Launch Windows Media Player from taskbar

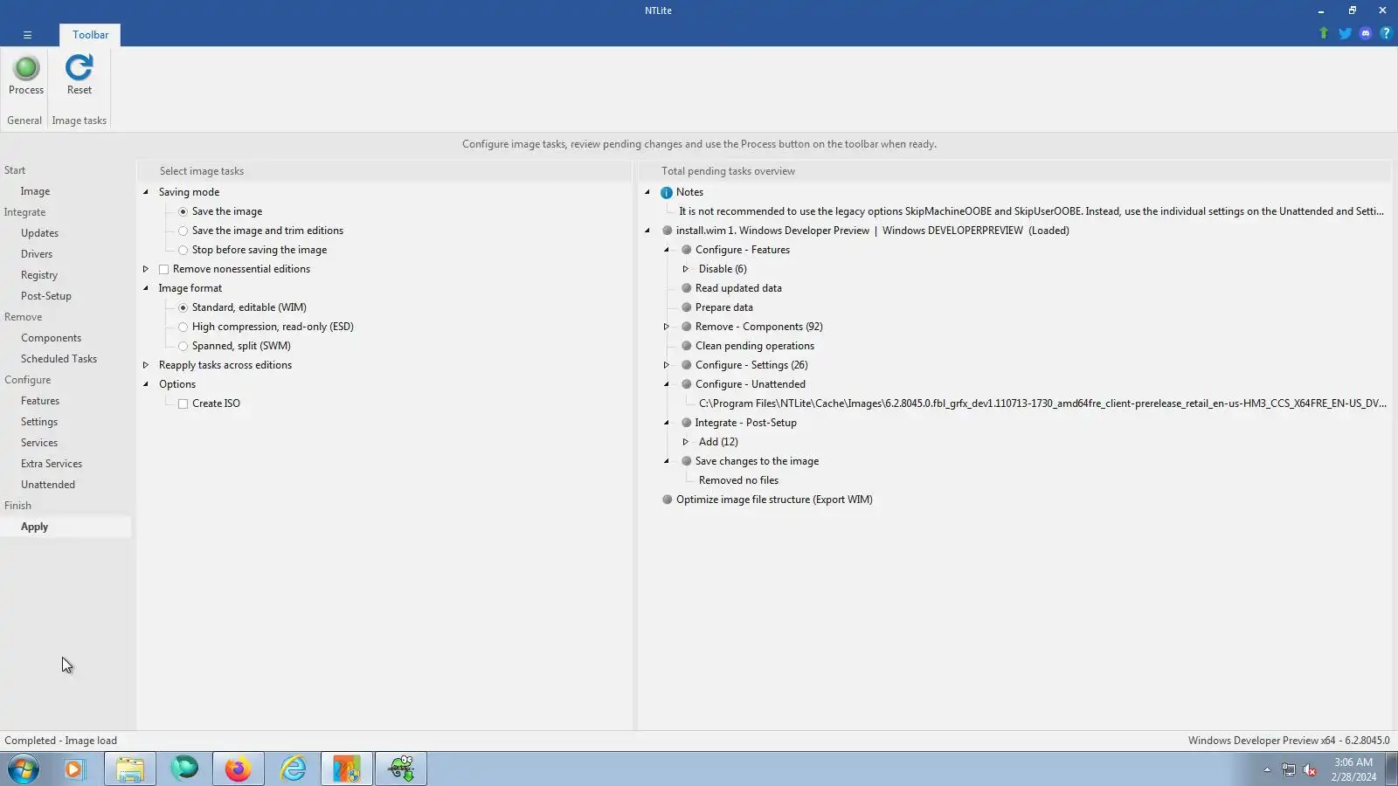click(74, 769)
